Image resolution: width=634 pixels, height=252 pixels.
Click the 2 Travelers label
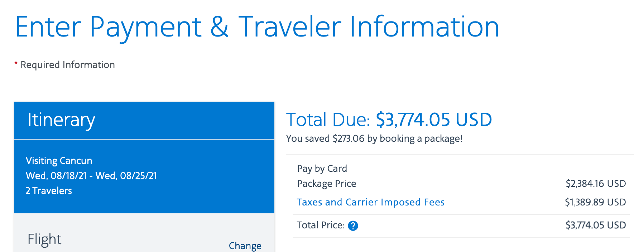click(x=49, y=190)
